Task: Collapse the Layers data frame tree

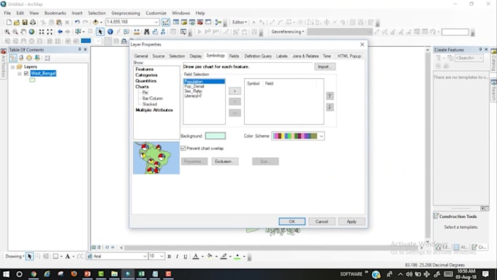Action: tap(12, 67)
